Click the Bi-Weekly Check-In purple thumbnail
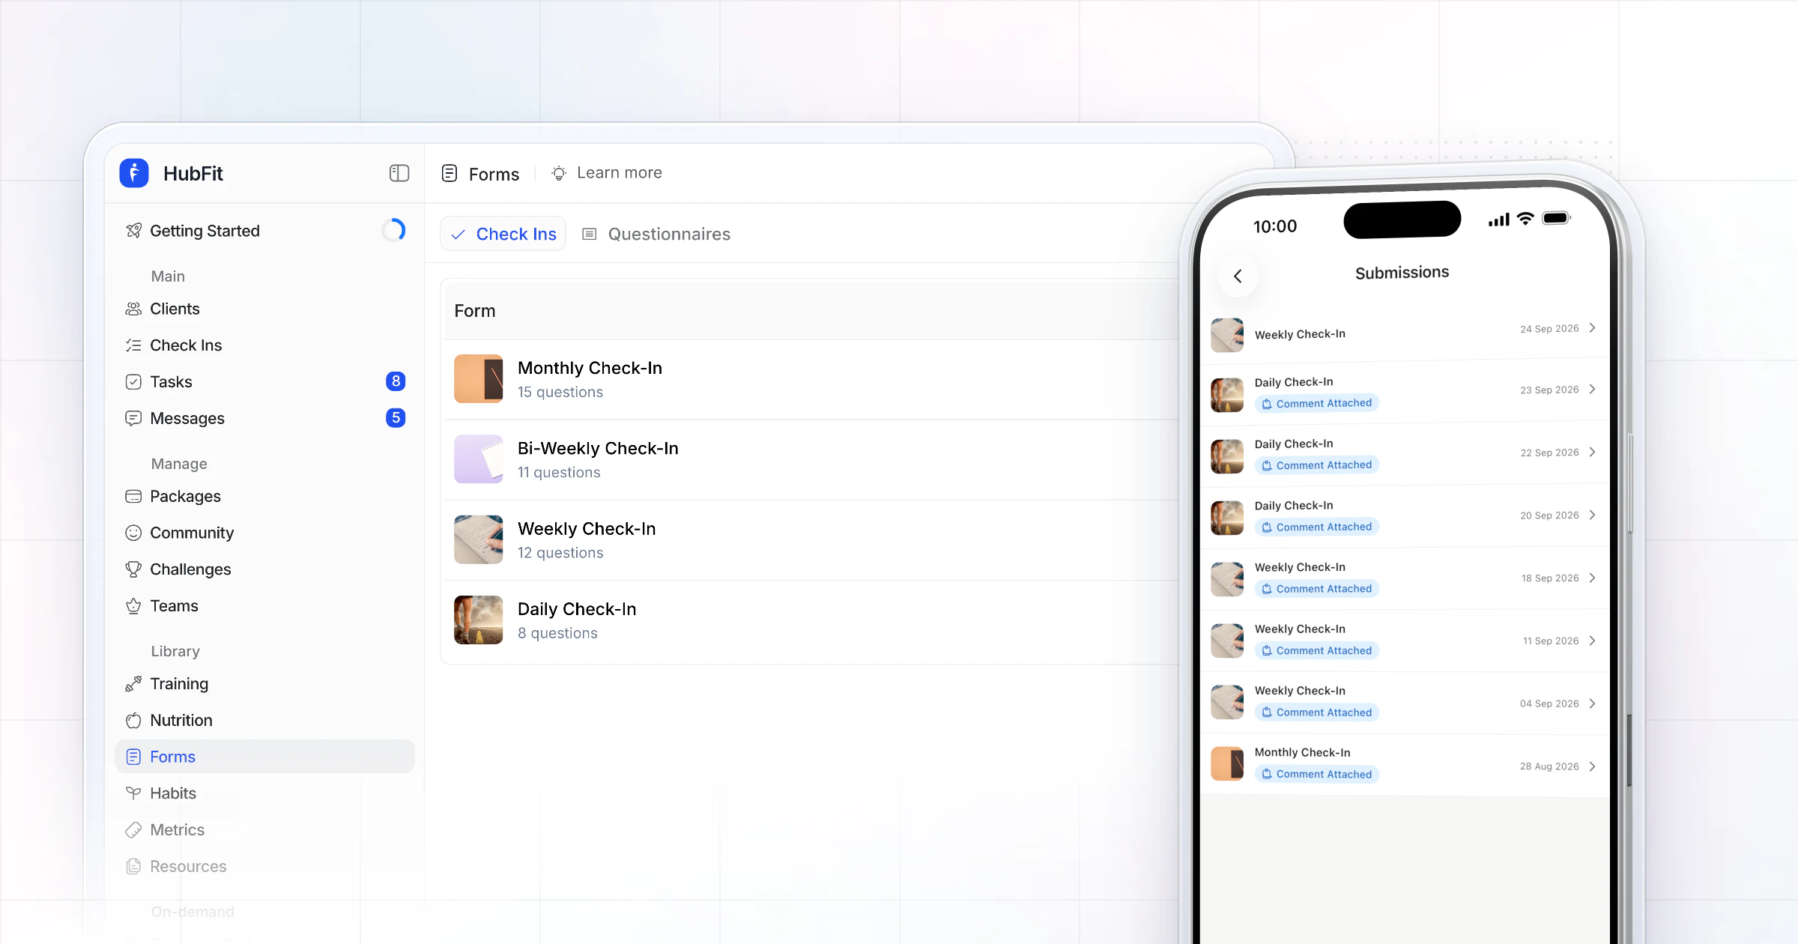1798x944 pixels. [x=479, y=459]
